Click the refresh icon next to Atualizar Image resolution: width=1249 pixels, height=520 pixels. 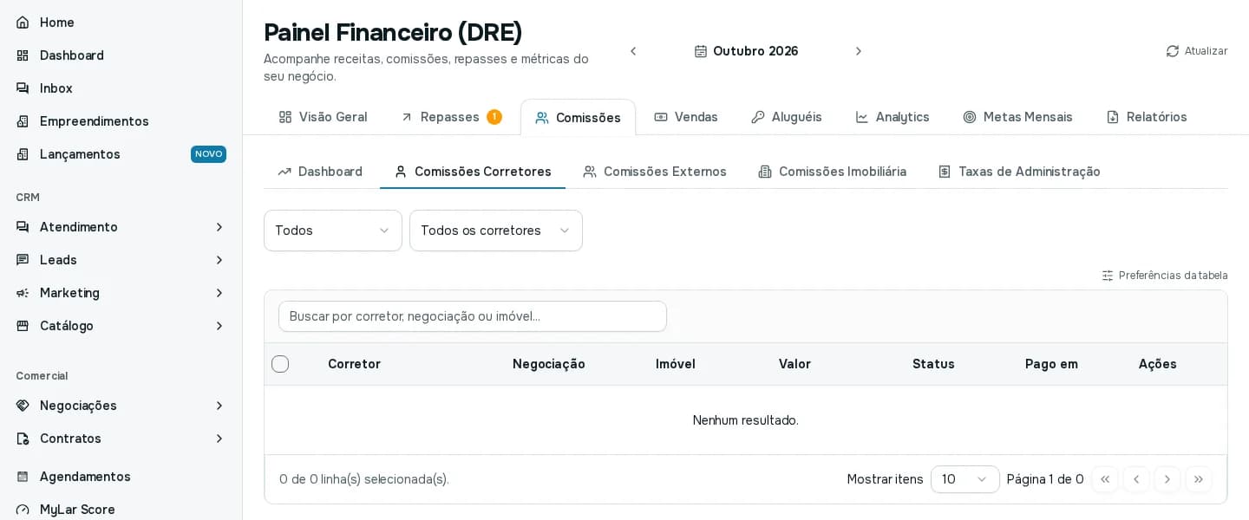1173,51
